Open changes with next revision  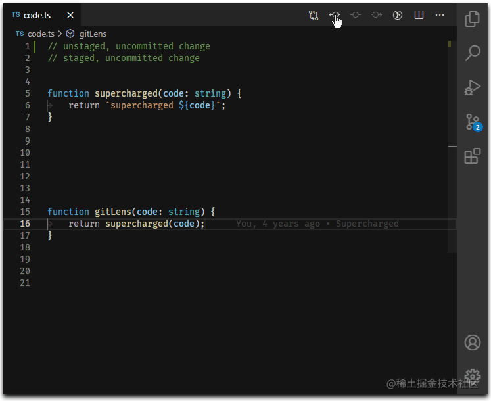[x=377, y=15]
